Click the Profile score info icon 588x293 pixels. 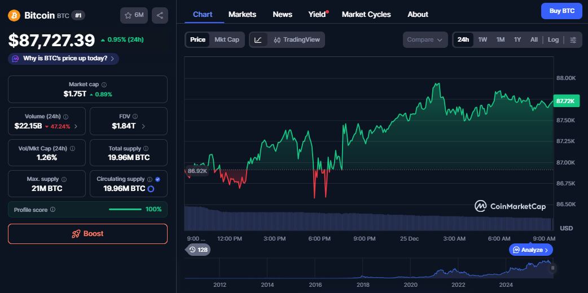coord(52,210)
